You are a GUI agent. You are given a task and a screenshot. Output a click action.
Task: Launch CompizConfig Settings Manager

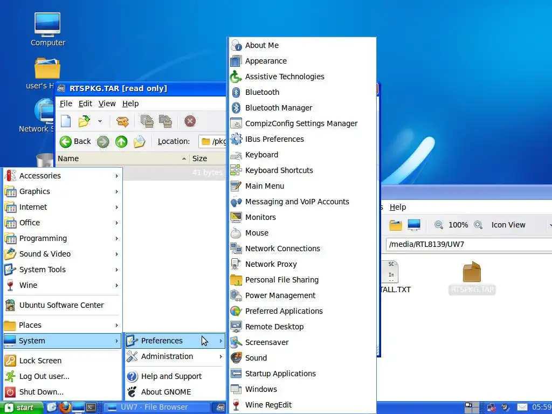pos(302,123)
